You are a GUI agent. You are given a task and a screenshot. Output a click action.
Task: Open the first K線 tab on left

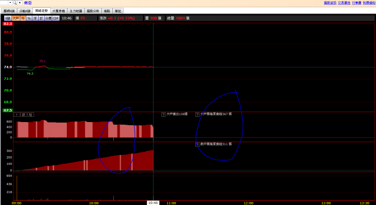(x=9, y=11)
